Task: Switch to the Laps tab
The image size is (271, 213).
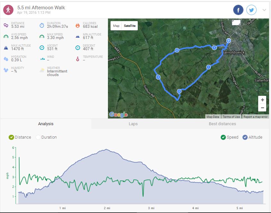Action: 133,124
